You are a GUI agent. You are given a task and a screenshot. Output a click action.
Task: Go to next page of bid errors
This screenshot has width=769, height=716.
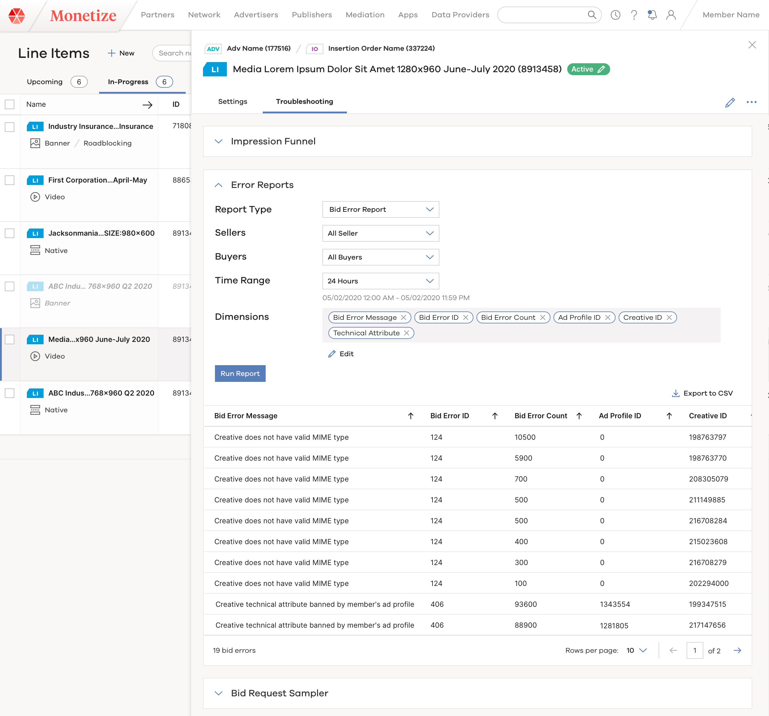737,651
